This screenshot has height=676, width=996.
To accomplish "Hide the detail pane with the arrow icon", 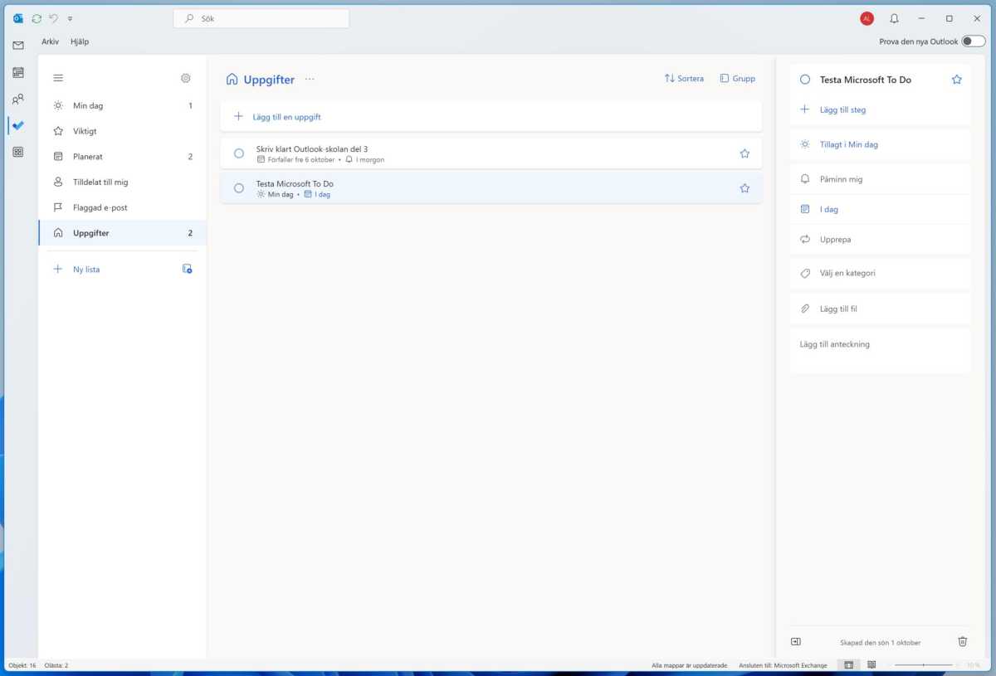I will [796, 641].
